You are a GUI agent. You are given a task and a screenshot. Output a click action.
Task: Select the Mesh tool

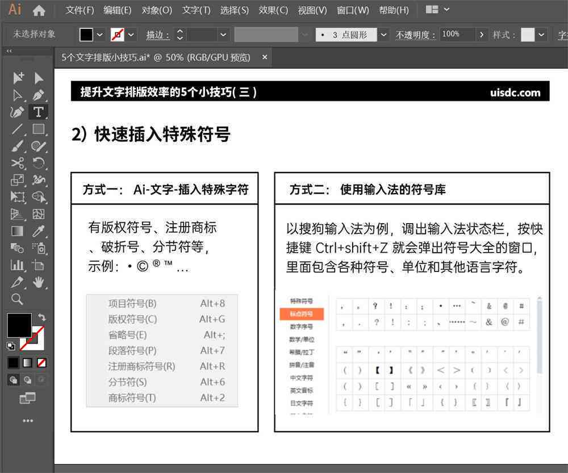tap(39, 214)
